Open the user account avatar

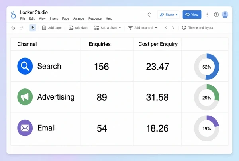click(225, 15)
